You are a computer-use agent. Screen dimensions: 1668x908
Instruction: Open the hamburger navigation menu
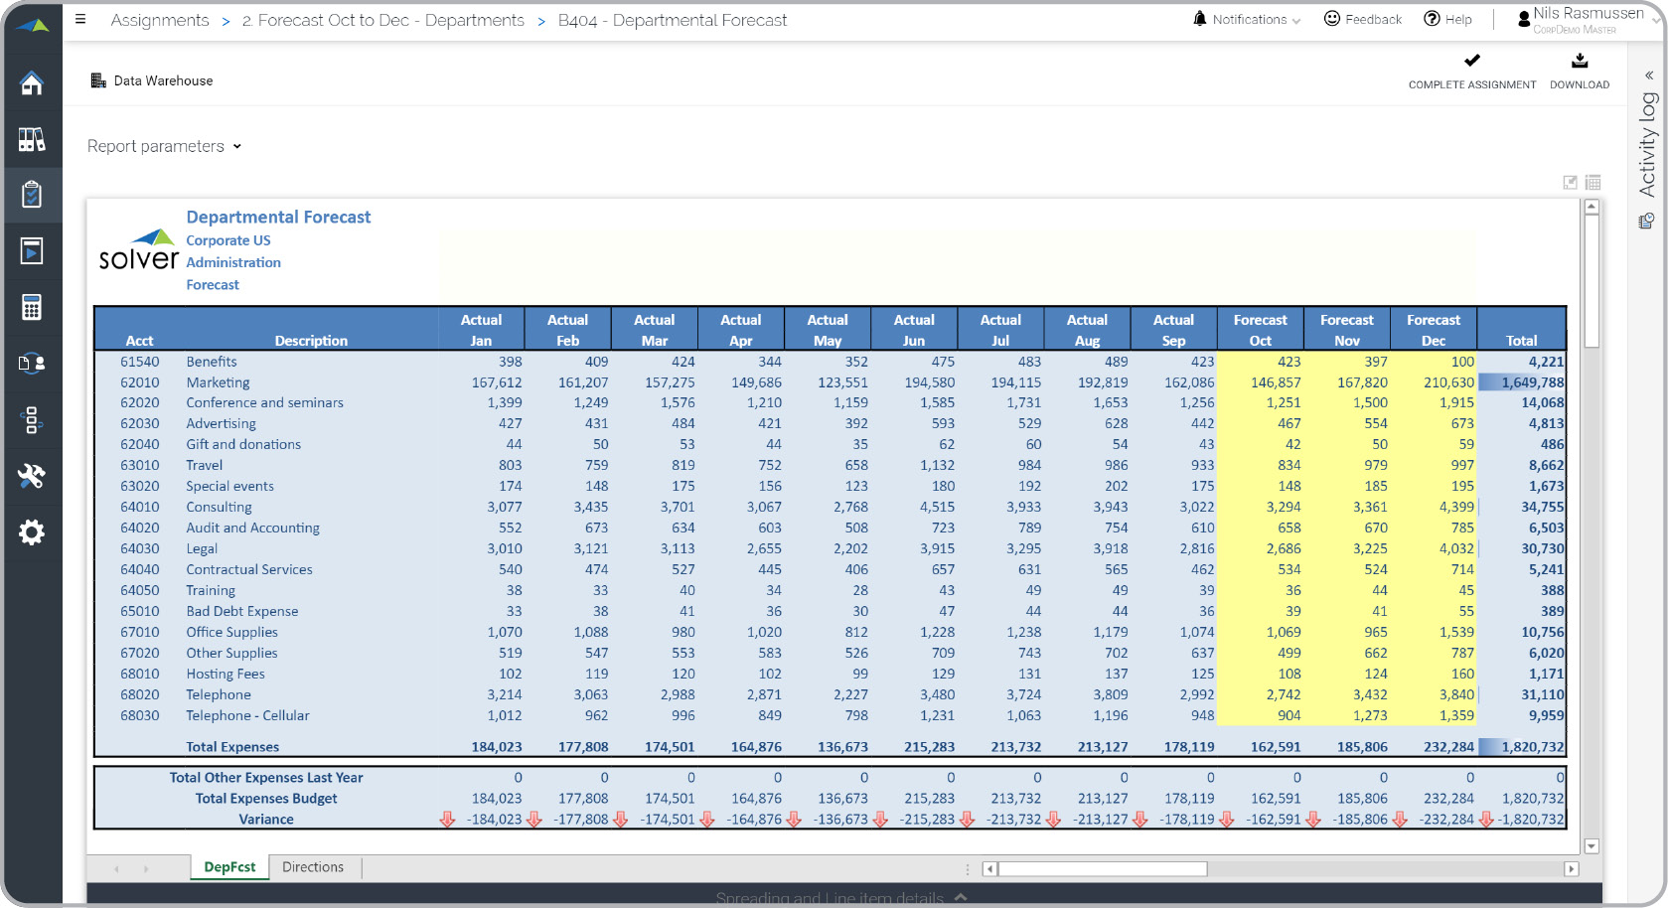coord(80,19)
